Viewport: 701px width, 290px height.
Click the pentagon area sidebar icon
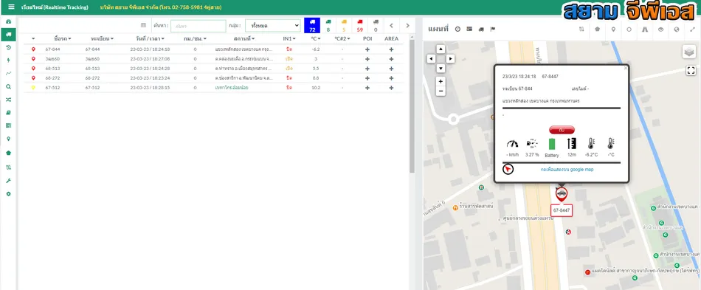[x=8, y=152]
